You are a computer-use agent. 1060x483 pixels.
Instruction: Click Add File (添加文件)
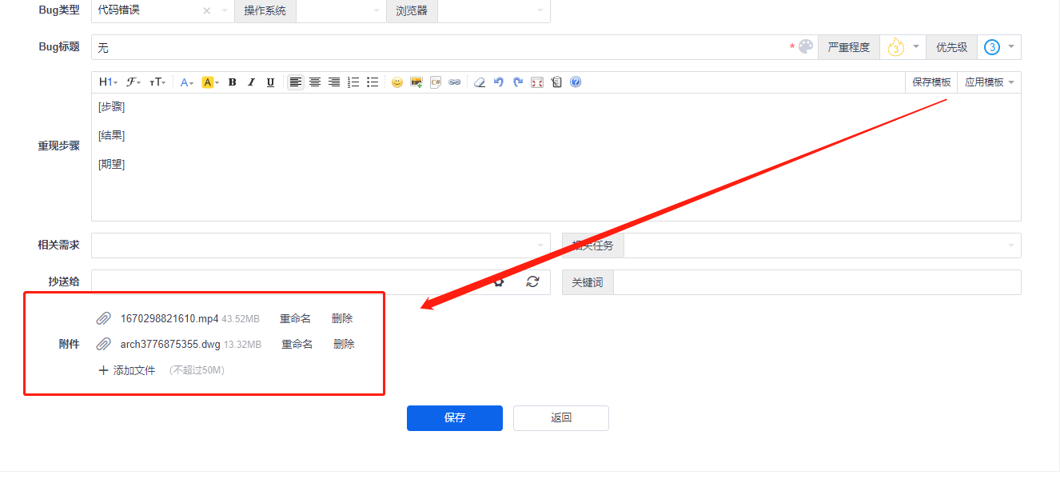pos(126,370)
